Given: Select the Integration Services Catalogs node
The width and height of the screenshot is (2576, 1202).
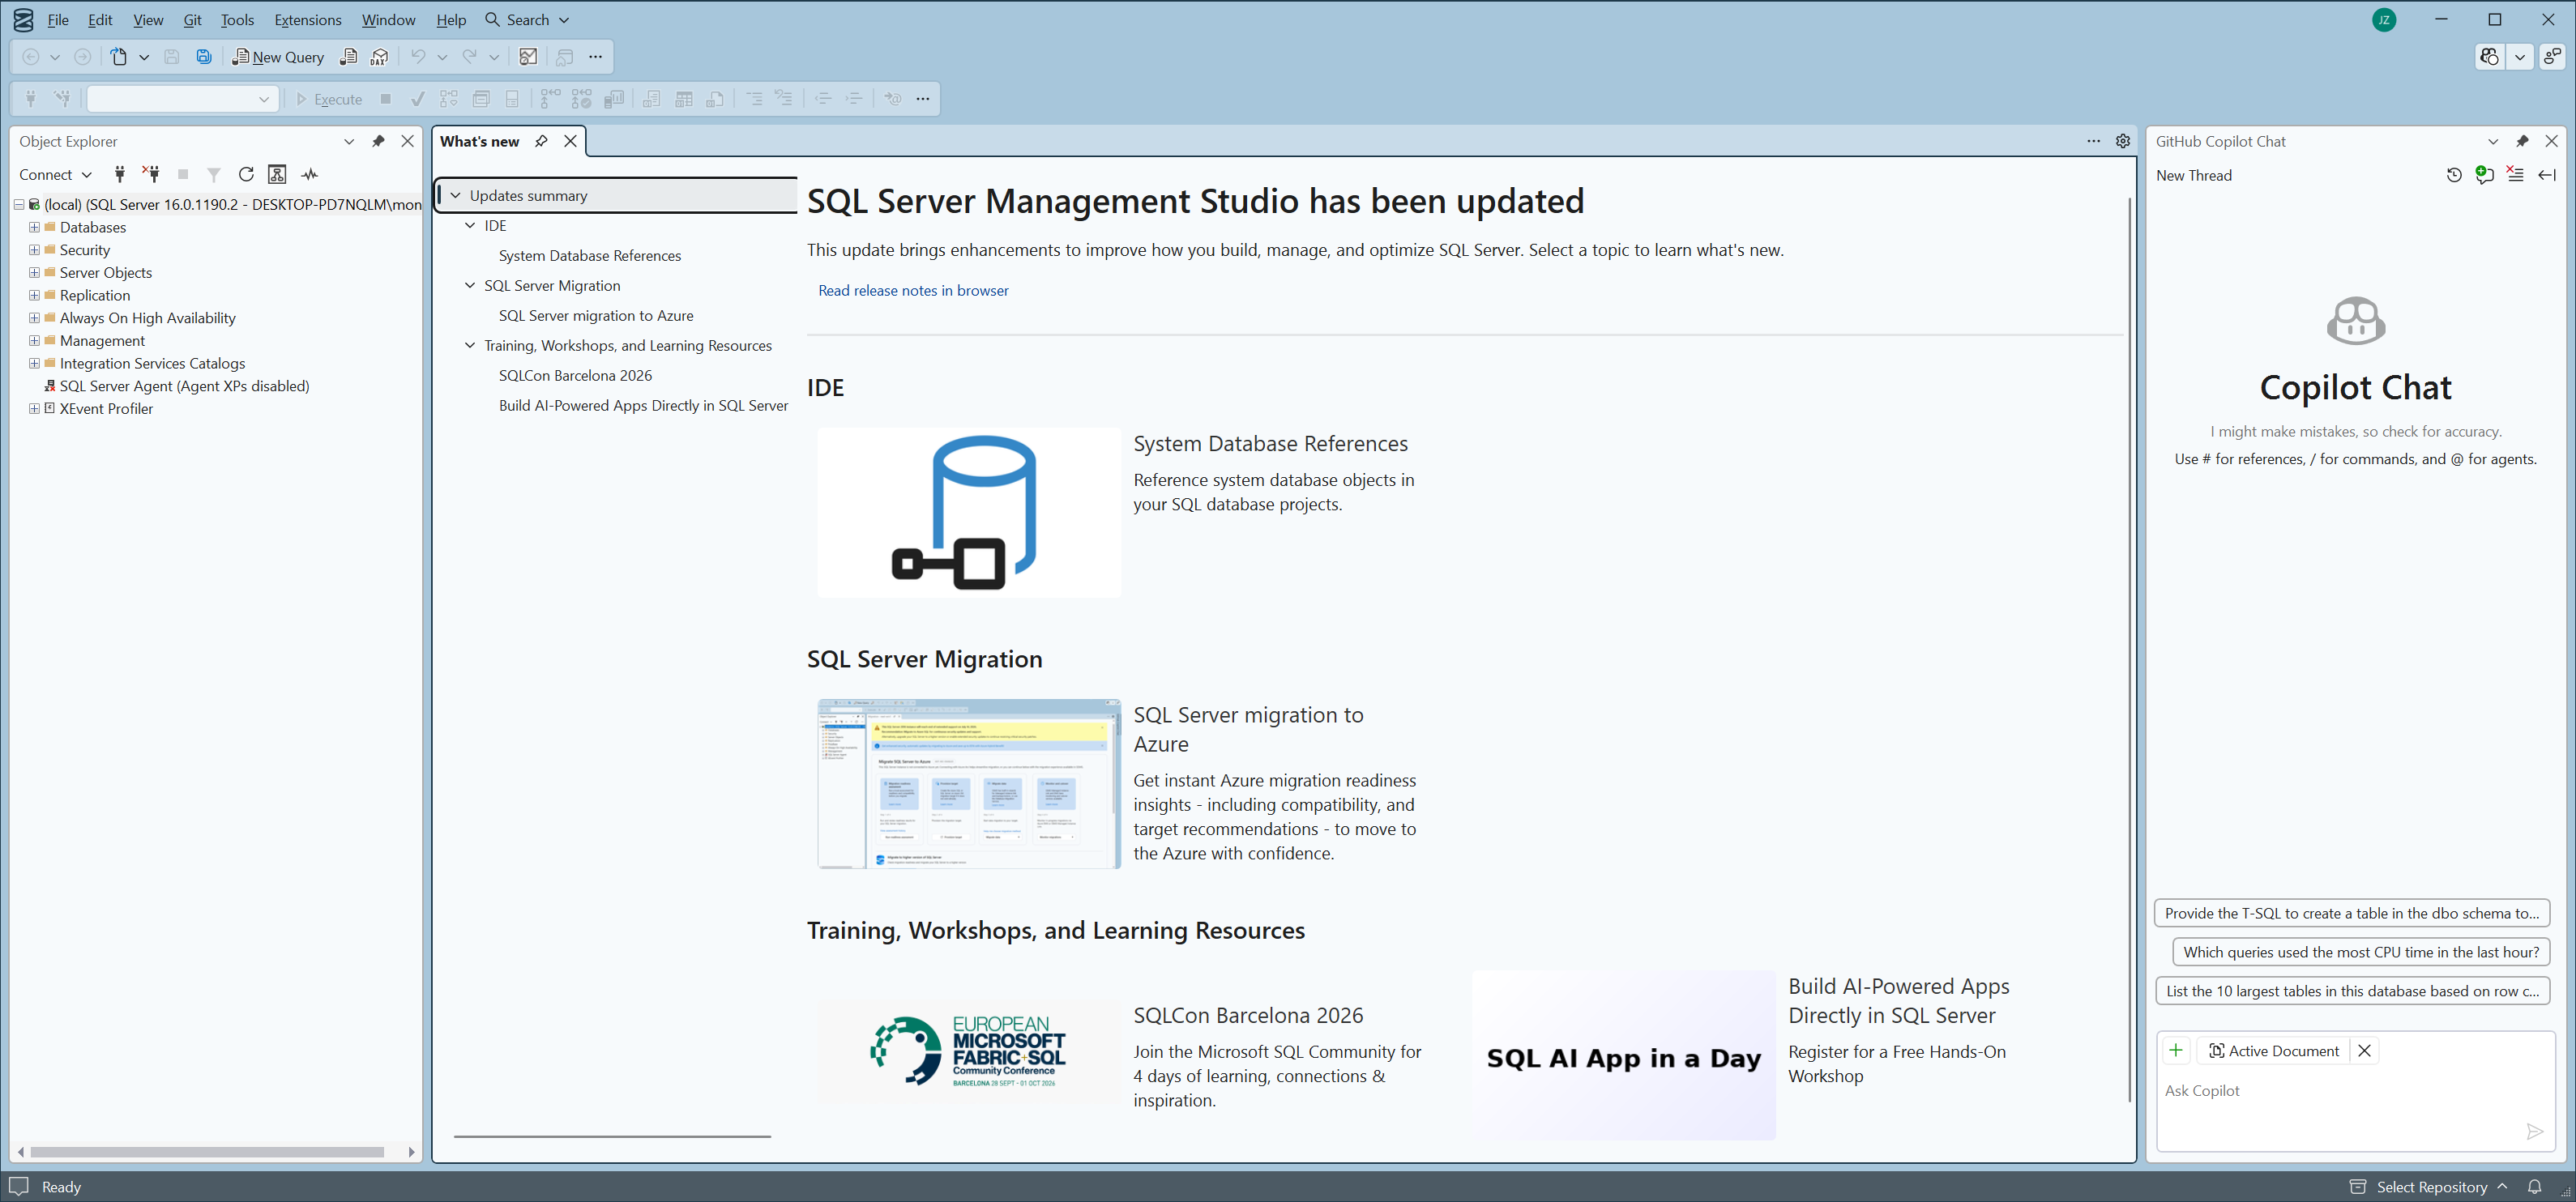Looking at the screenshot, I should click(152, 363).
